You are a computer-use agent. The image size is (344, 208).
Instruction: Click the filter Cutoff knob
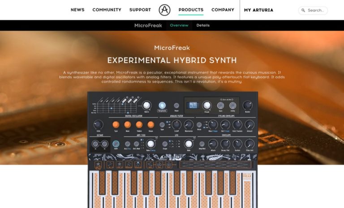(176, 124)
